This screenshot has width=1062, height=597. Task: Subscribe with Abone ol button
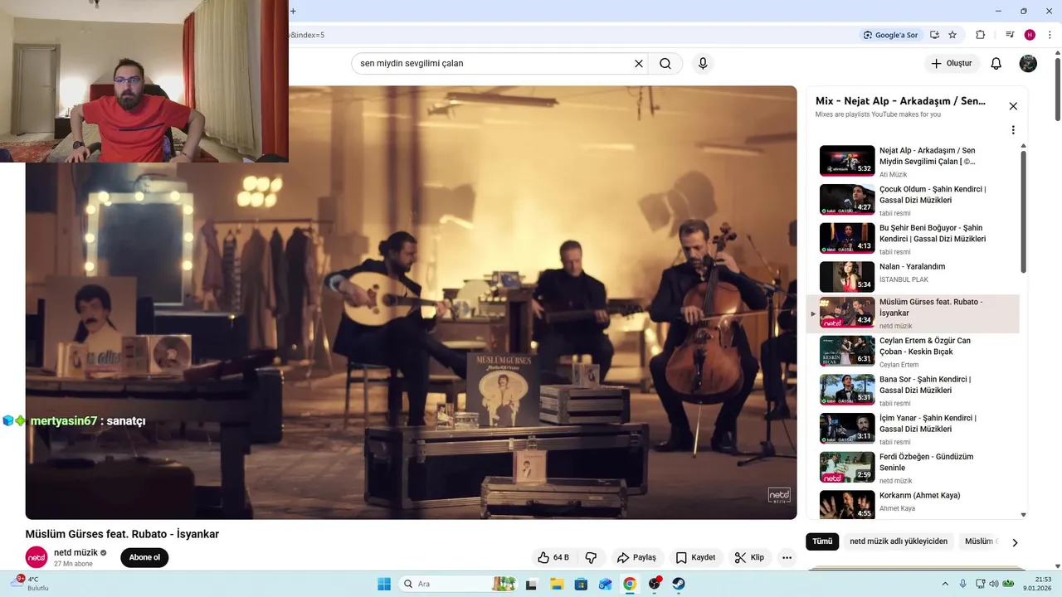tap(144, 557)
